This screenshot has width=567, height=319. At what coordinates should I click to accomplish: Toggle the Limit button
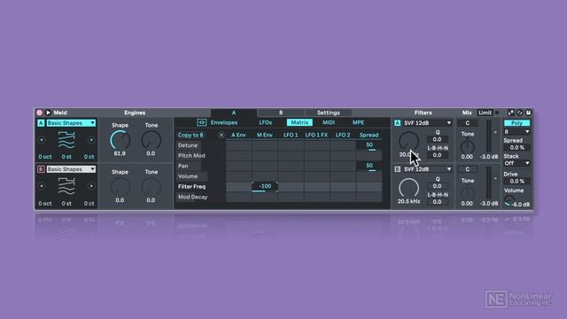pyautogui.click(x=485, y=113)
